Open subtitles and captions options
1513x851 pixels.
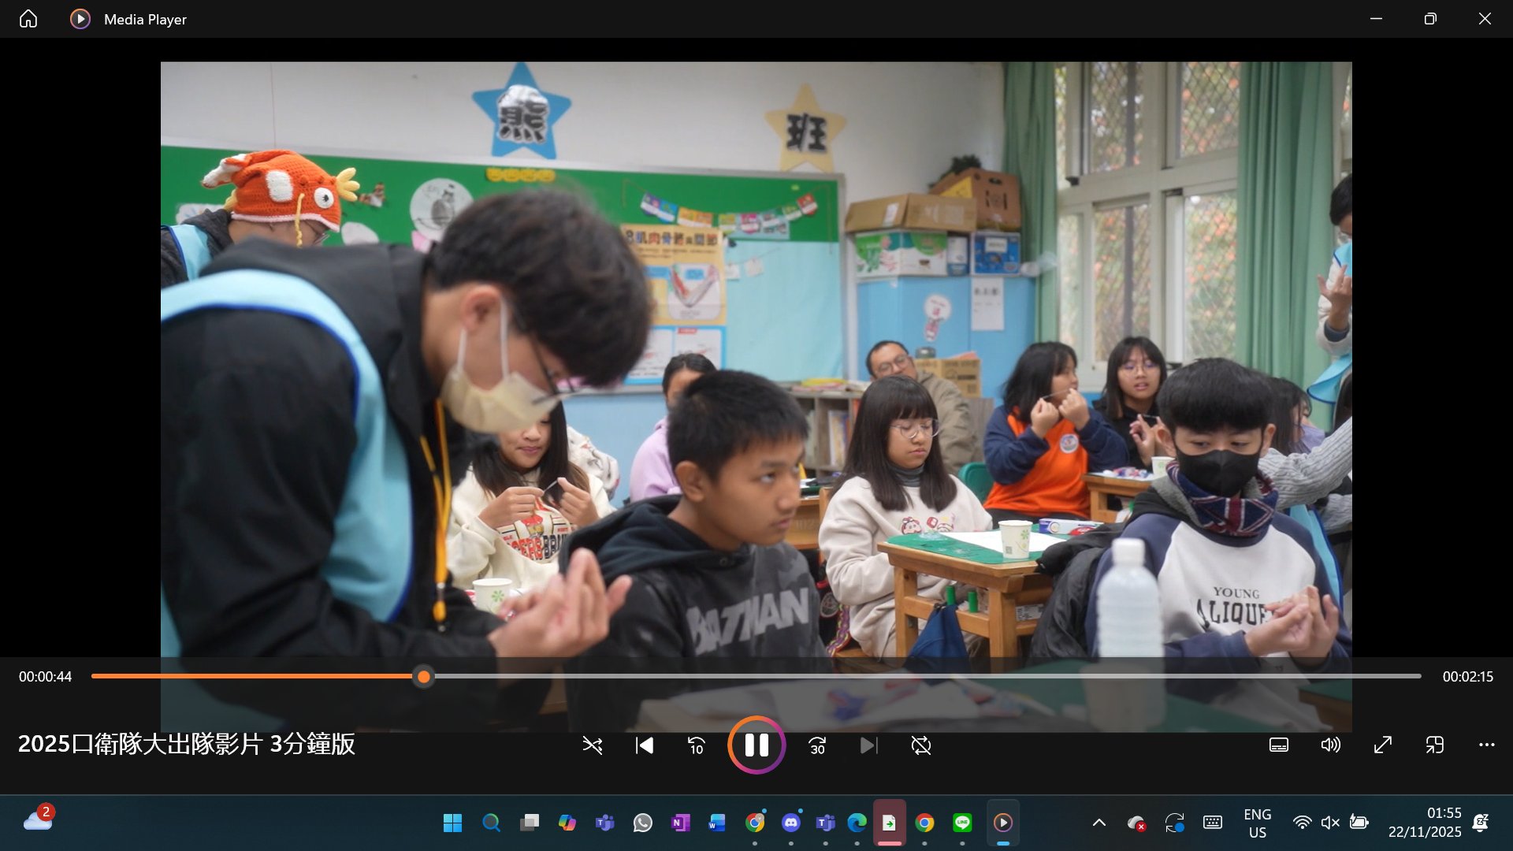pos(1278,745)
